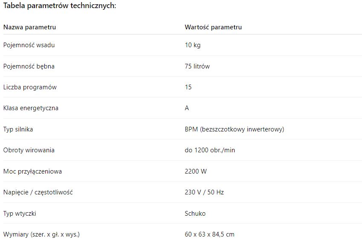This screenshot has width=362, height=248.
Task: Select the "2200 W" power value
Action: tap(196, 171)
